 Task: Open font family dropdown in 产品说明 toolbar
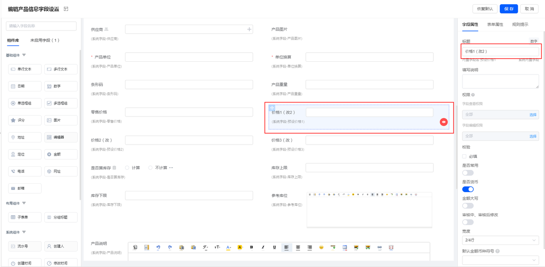[x=205, y=247]
